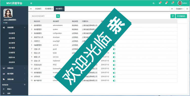Screen dimensions: 190x96
Task: Toggle the switch in the implement row
Action: click(x=114, y=61)
